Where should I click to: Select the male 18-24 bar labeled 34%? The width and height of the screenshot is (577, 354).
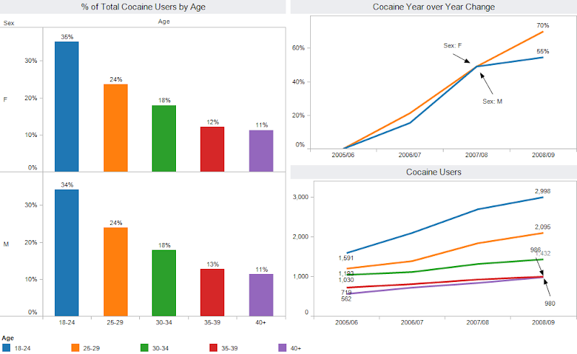coord(66,253)
